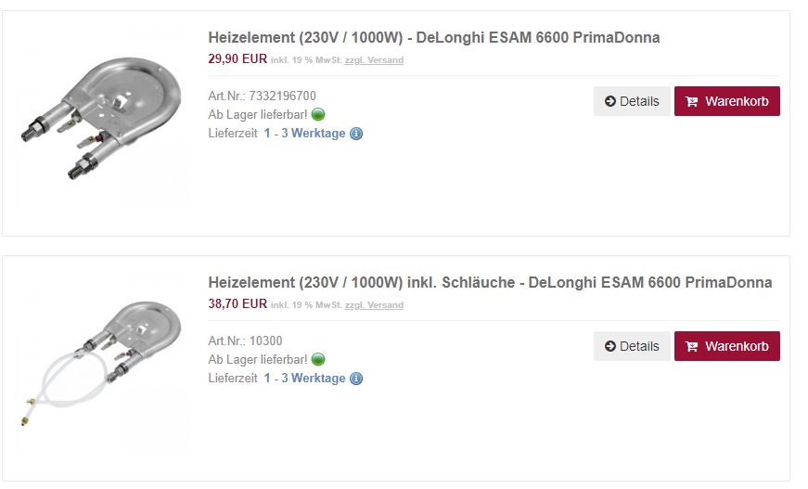This screenshot has width=808, height=489.
Task: Add the 29,90 EUR Heizelement to Warenkorb
Action: click(x=726, y=101)
